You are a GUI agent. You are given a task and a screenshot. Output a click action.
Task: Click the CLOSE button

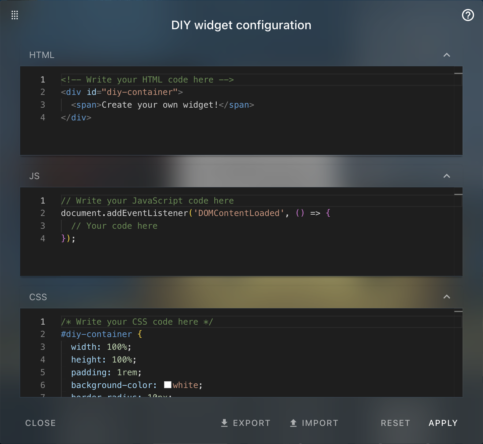[41, 423]
